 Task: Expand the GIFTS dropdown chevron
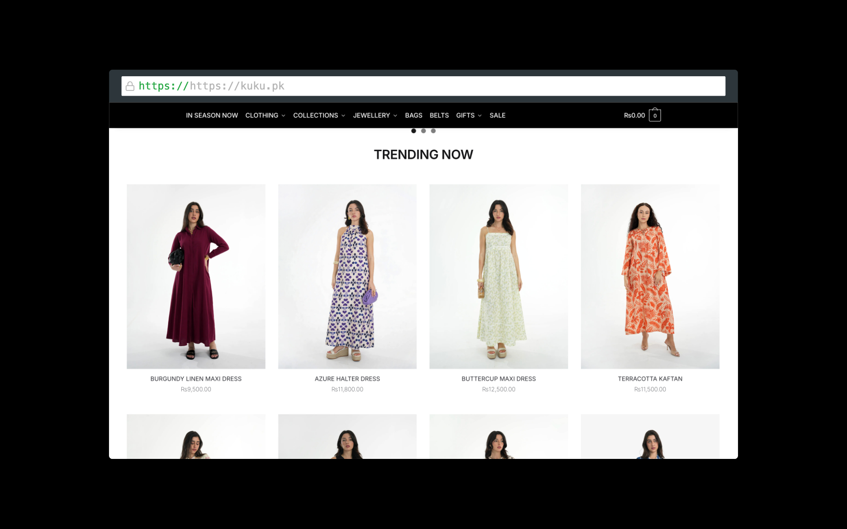480,115
